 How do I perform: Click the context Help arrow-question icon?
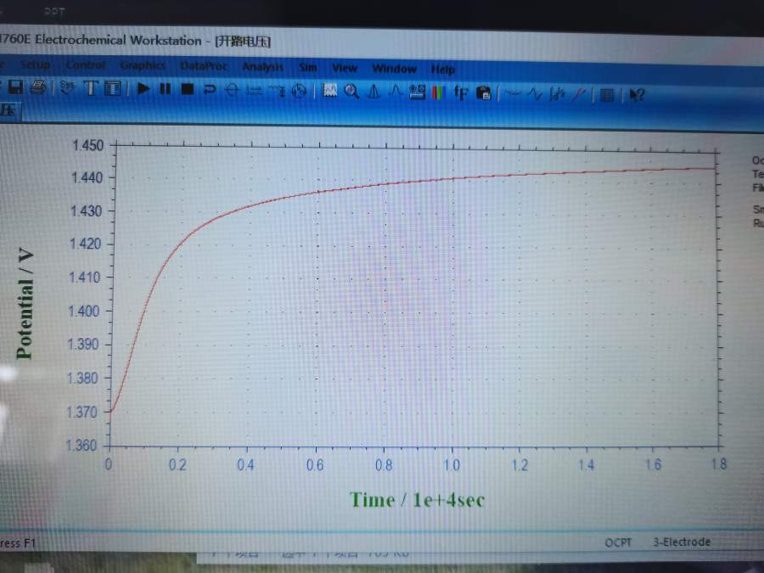click(x=637, y=94)
